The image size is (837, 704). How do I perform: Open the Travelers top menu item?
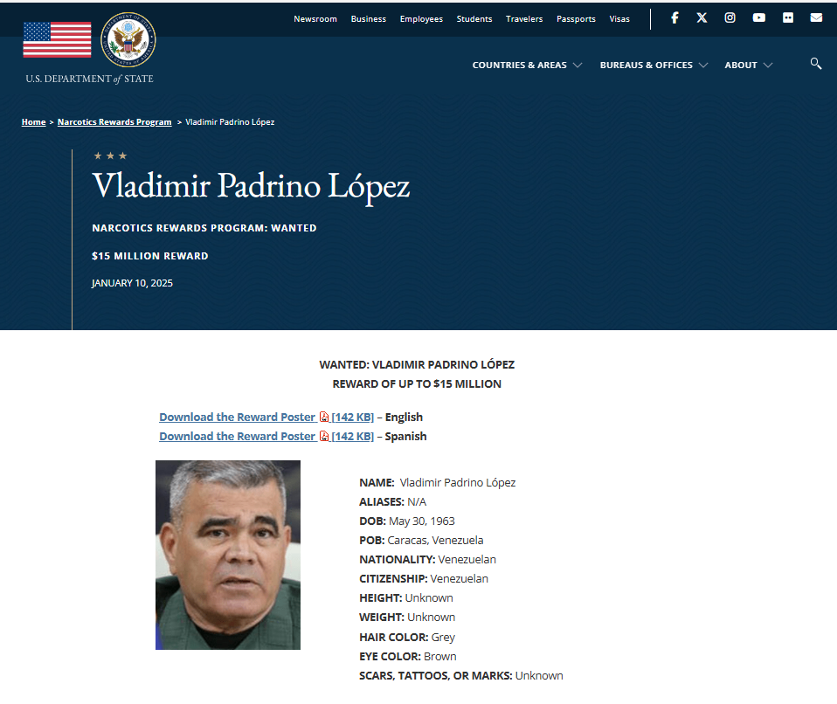(524, 19)
